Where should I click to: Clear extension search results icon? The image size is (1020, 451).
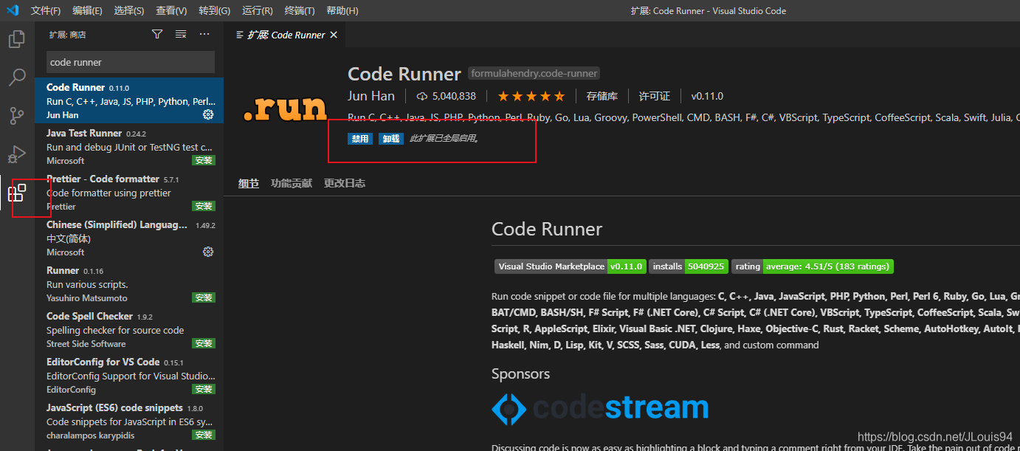click(181, 34)
